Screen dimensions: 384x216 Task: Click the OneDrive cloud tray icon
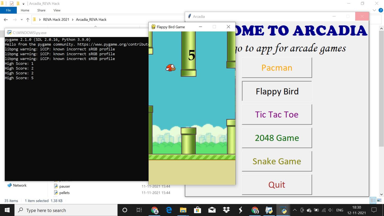[309, 210]
